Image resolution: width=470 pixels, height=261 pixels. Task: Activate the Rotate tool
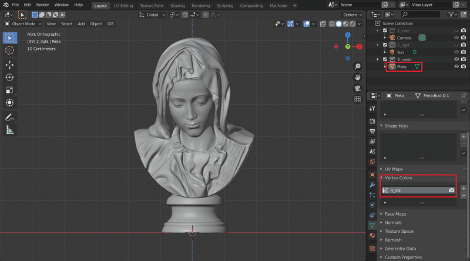(9, 78)
